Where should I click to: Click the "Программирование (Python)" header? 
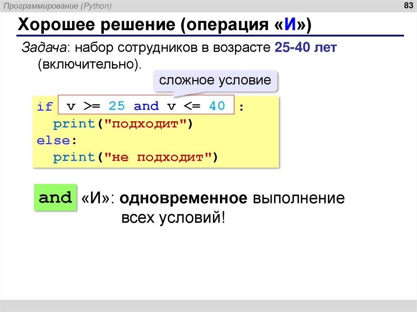pyautogui.click(x=57, y=5)
